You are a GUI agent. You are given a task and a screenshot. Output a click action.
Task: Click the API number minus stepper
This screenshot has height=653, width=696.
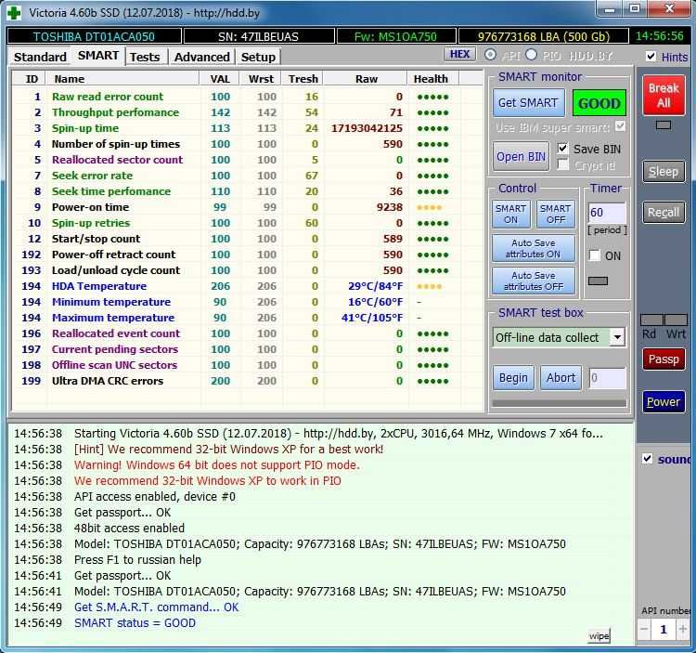[645, 630]
